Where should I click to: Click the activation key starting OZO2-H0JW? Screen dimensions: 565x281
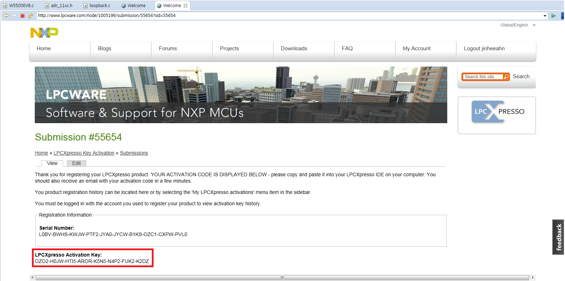pos(92,261)
